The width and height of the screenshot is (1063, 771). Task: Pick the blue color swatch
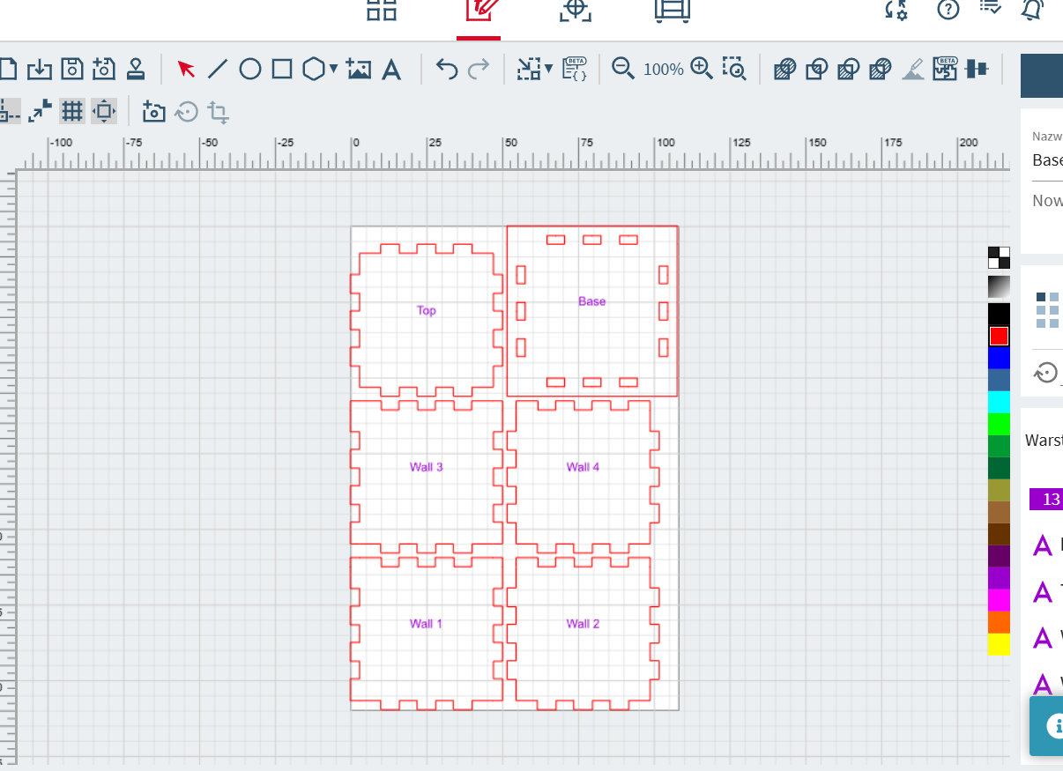click(999, 358)
